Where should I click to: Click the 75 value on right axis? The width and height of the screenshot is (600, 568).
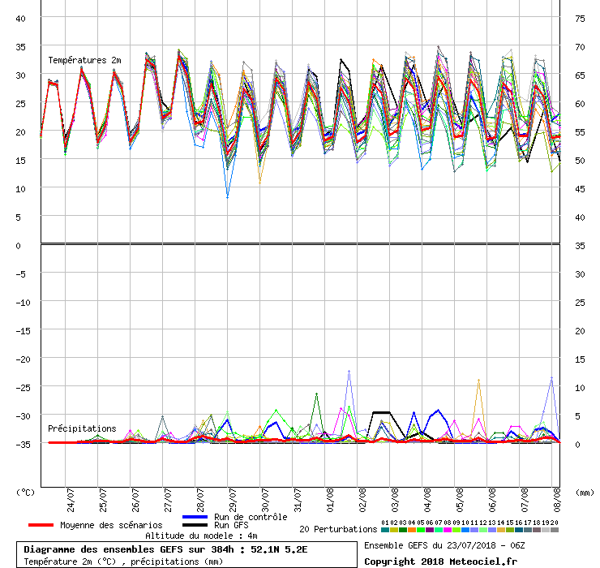(x=580, y=19)
